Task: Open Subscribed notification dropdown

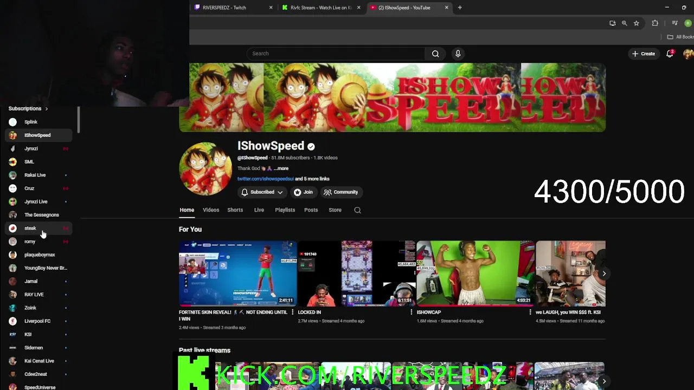Action: [x=262, y=192]
